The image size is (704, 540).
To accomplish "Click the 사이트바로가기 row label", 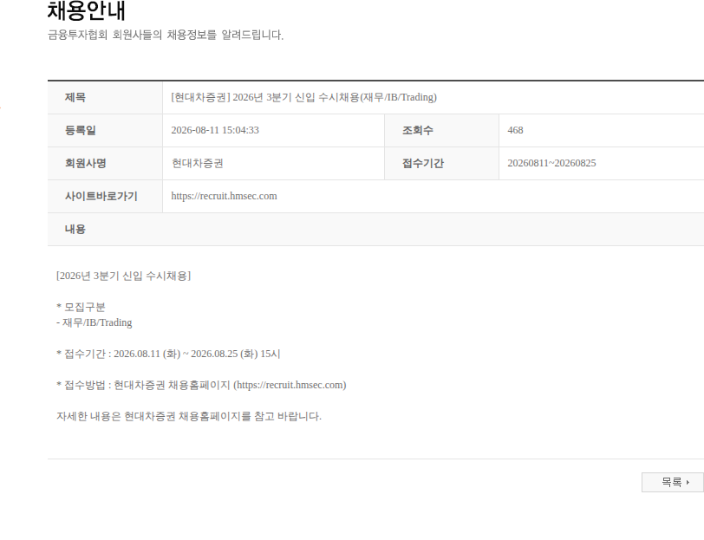I will click(101, 196).
